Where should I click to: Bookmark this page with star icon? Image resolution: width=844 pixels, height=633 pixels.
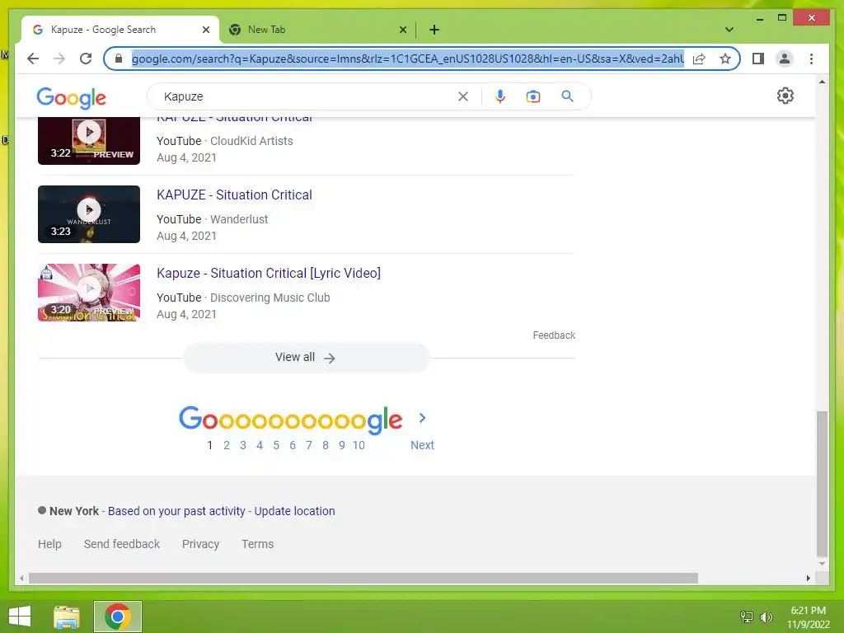[725, 59]
